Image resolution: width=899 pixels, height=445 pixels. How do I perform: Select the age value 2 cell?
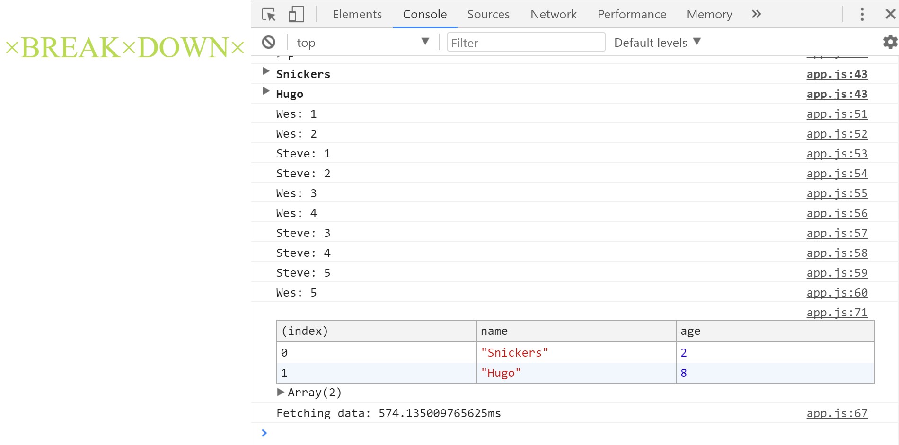point(775,352)
